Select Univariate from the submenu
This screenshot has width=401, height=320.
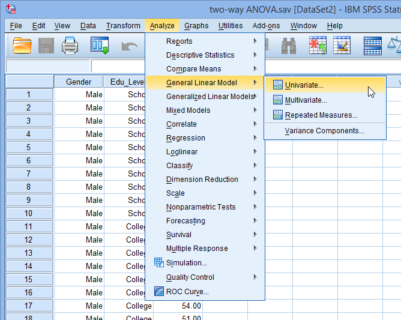[304, 85]
